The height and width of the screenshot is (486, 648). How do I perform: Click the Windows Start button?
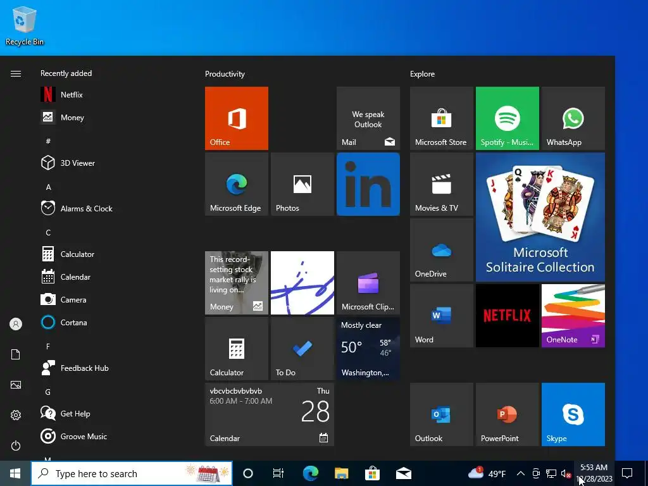15,473
